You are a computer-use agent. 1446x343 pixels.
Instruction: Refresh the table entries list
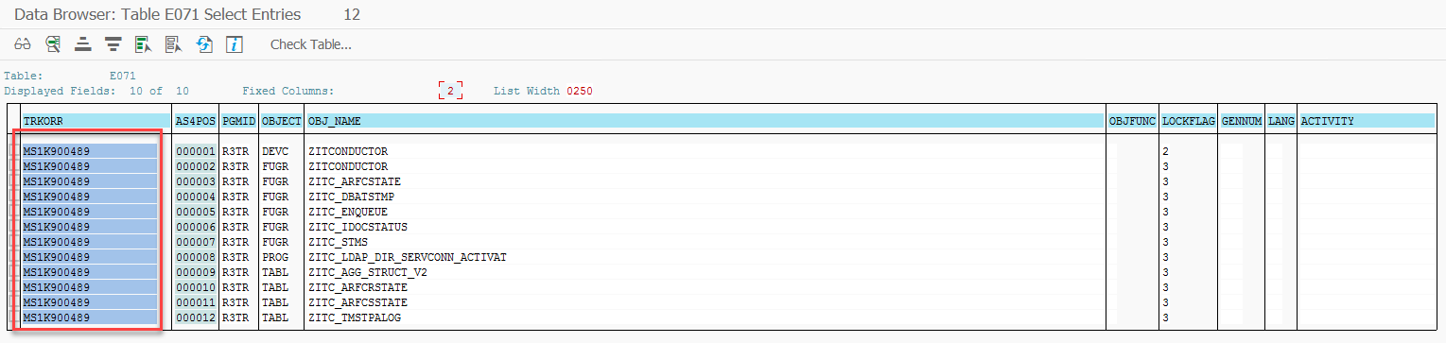coord(203,44)
